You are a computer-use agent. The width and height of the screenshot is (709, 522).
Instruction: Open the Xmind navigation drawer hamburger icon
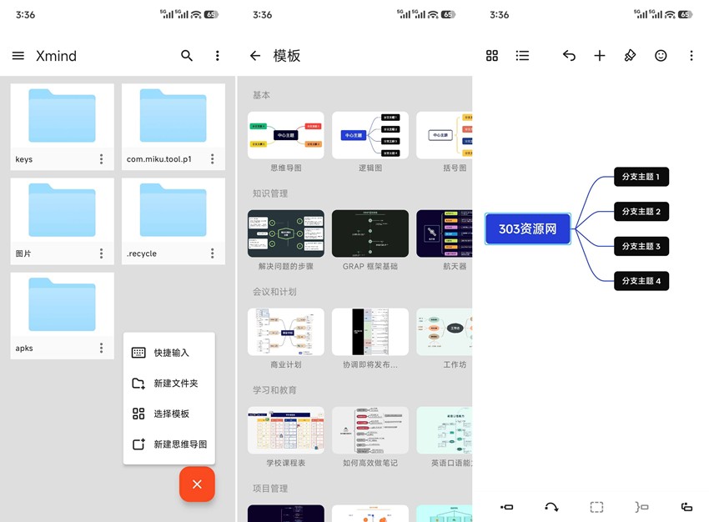(x=18, y=56)
